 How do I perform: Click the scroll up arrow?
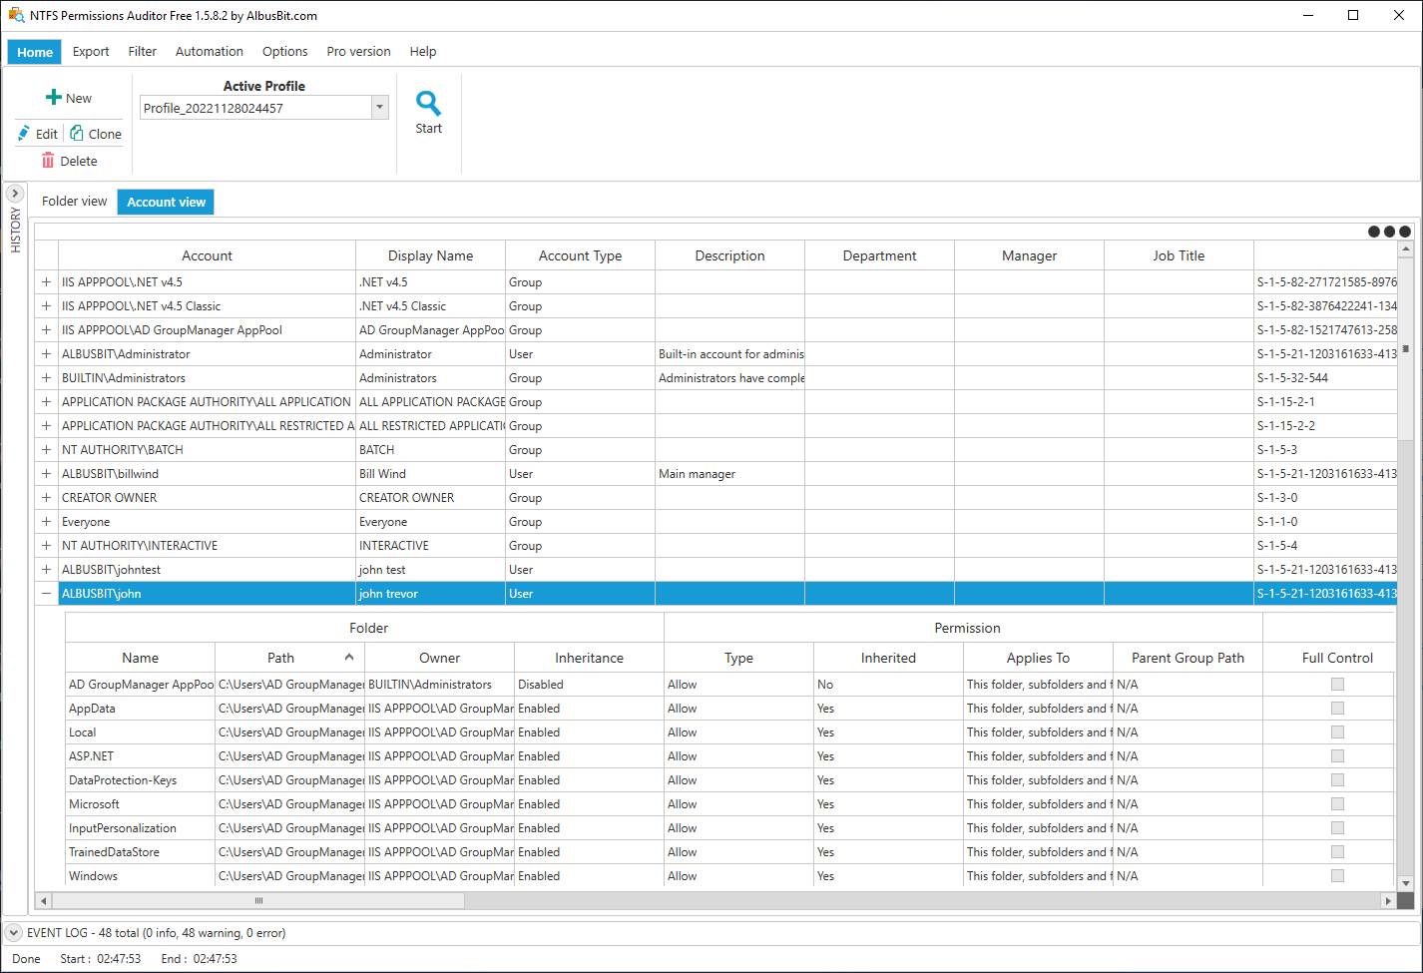coord(1405,248)
